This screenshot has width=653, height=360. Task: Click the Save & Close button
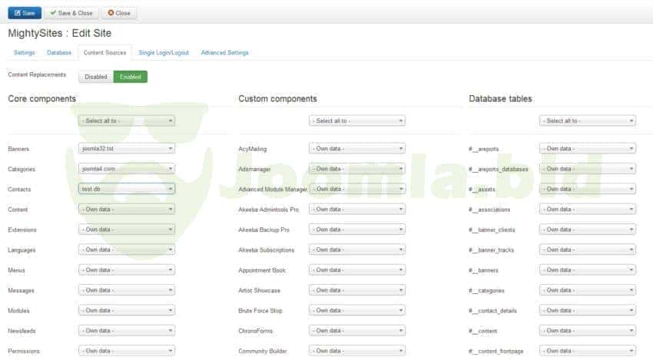(71, 13)
